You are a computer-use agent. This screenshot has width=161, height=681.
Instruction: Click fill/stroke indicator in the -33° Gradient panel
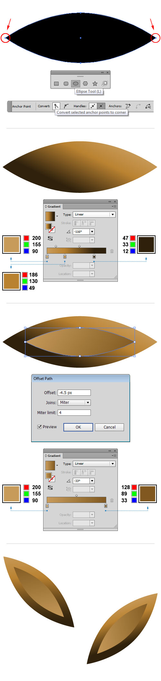[x=50, y=477]
